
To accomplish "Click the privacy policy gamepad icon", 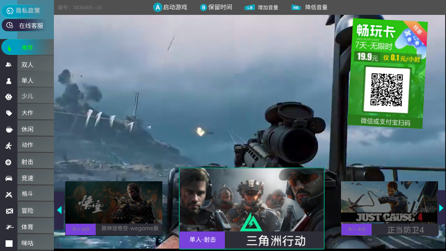I will point(10,11).
